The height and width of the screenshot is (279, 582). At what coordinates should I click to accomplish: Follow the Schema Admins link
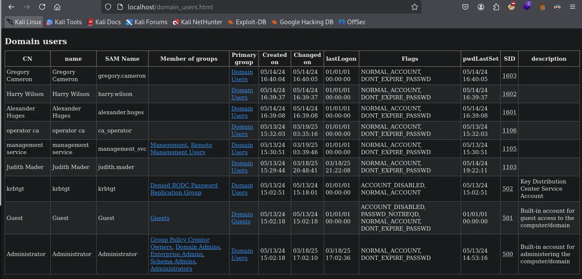click(173, 262)
